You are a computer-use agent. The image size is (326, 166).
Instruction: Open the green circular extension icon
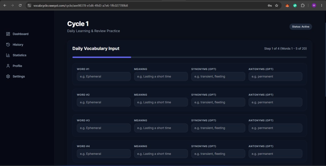click(295, 5)
